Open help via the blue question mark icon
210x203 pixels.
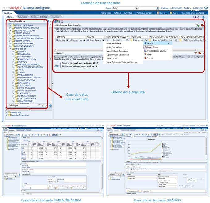pos(203,17)
